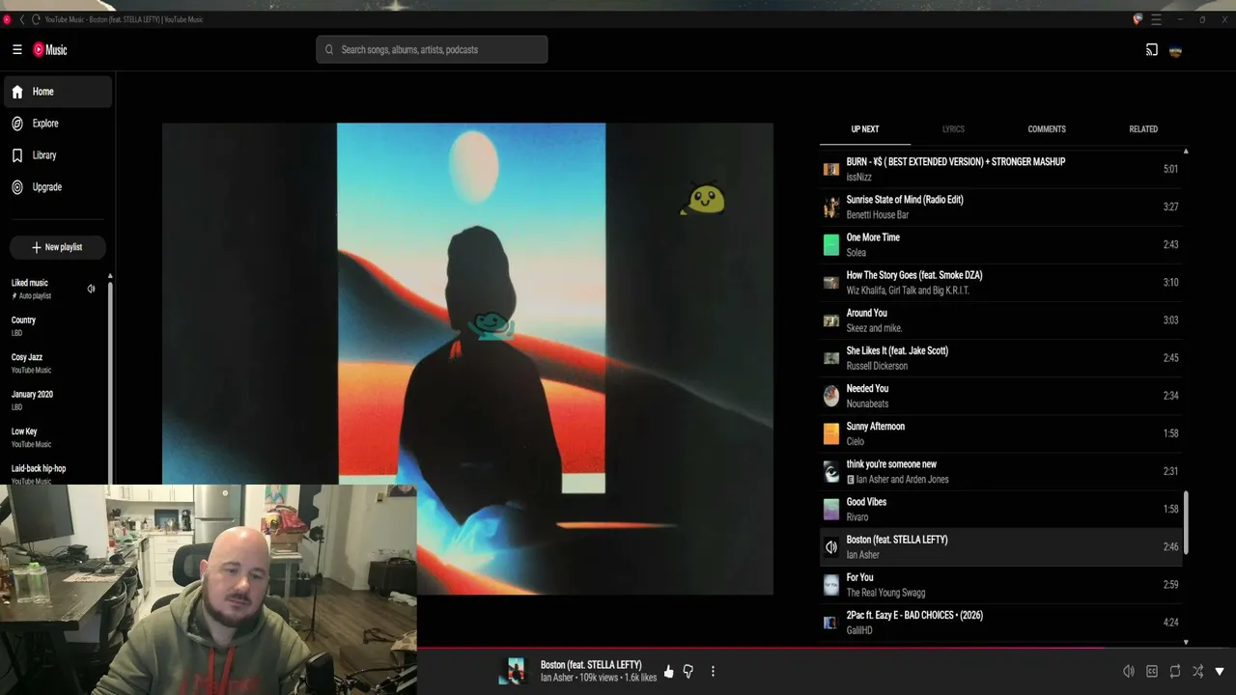This screenshot has width=1236, height=695.
Task: Open the Library bookmark icon
Action: [x=17, y=155]
